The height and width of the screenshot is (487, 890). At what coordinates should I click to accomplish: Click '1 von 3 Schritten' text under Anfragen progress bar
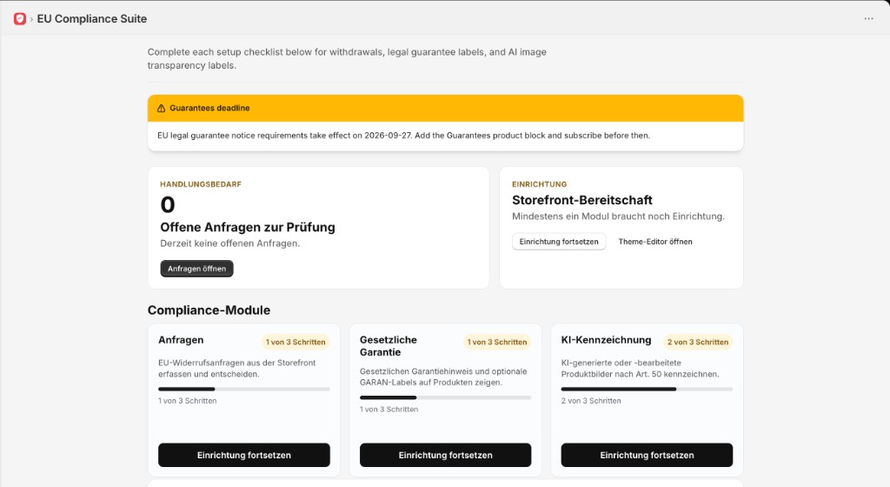pos(188,401)
